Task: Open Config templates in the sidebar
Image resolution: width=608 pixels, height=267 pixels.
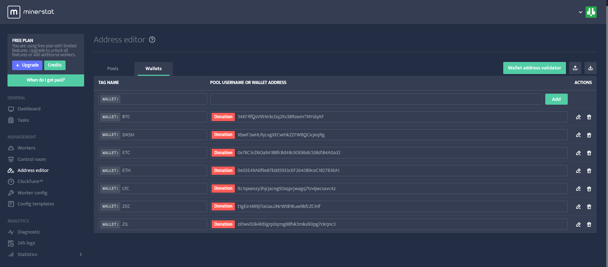Action: pos(31,204)
